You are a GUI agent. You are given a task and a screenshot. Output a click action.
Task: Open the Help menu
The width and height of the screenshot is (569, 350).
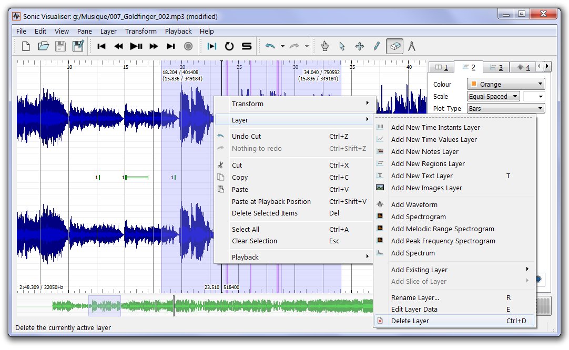click(207, 31)
